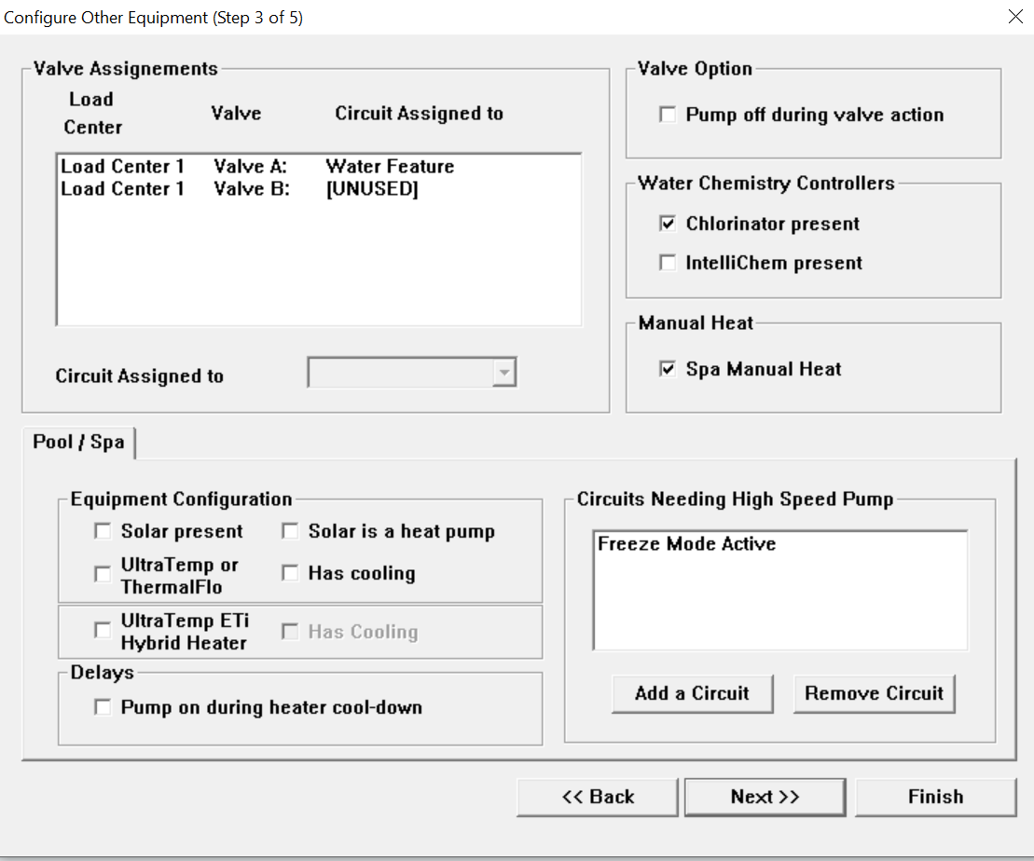
Task: Check Solar is a heat pump
Action: (290, 531)
